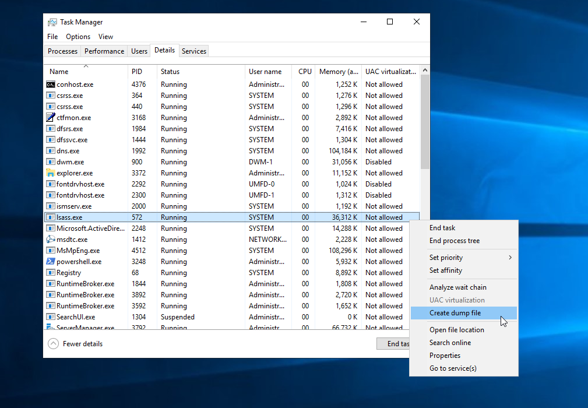Select the 104,184 K memory value
The height and width of the screenshot is (408, 588).
point(343,151)
